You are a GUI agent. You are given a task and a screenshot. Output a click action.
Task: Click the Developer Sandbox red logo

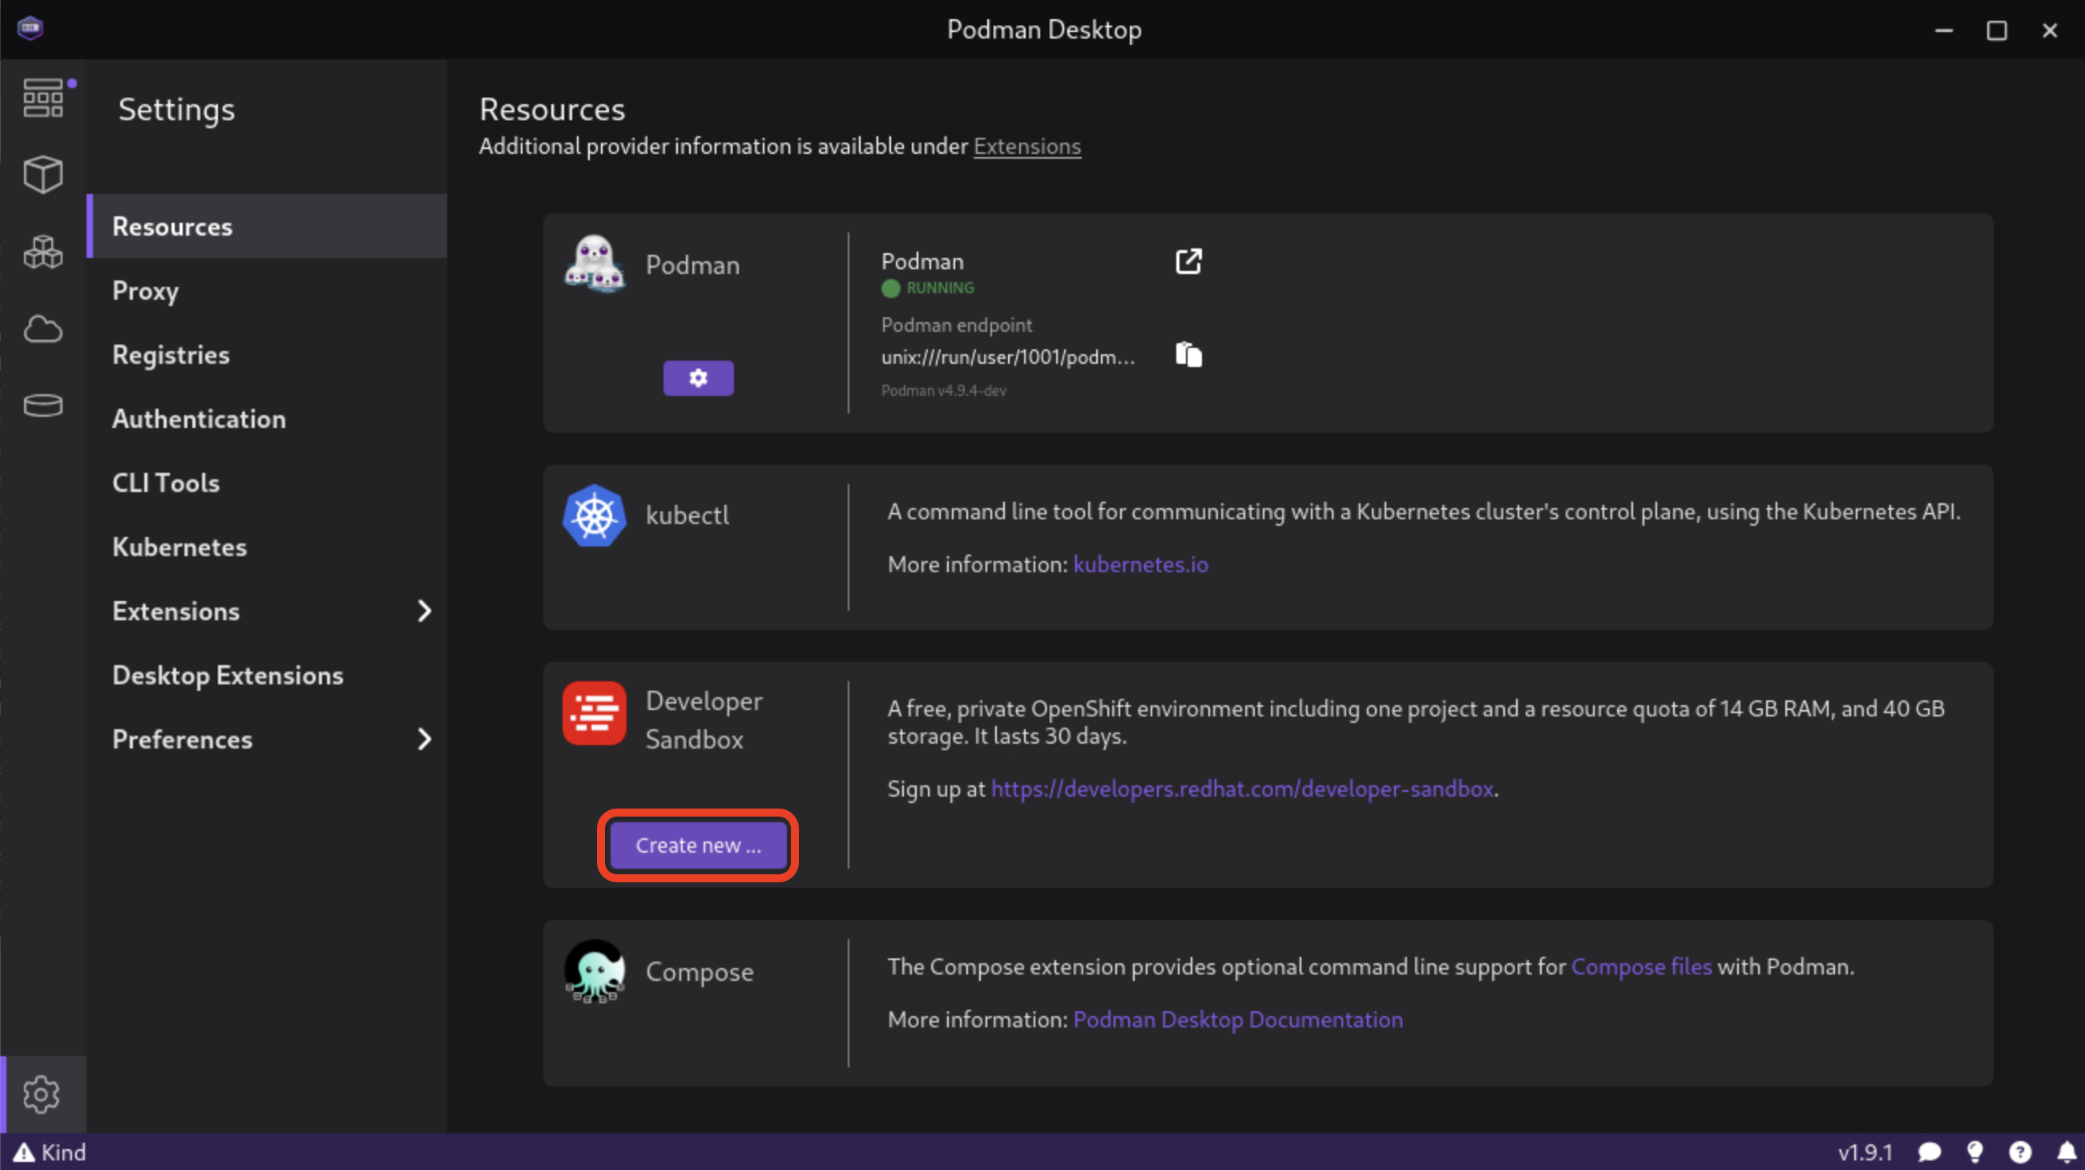tap(594, 713)
